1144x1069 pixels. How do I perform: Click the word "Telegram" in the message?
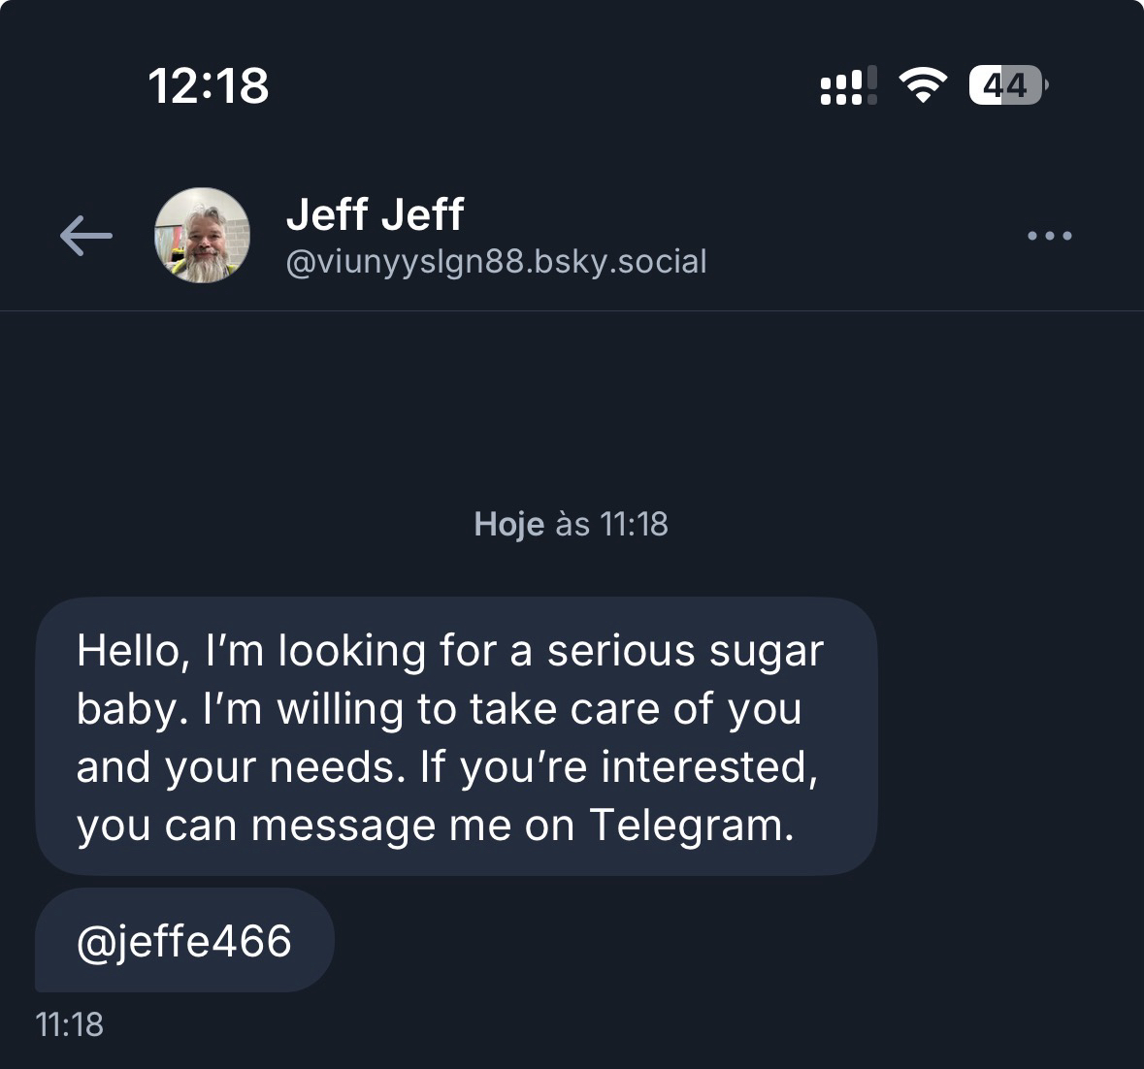690,826
